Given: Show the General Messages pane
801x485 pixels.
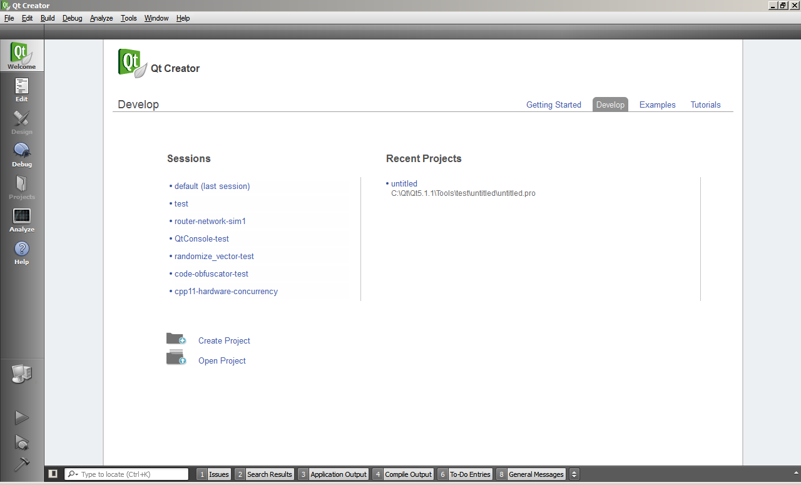Looking at the screenshot, I should [x=531, y=474].
